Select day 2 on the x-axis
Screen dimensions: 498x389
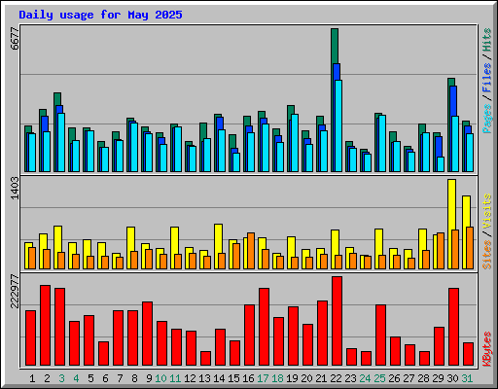click(x=47, y=378)
